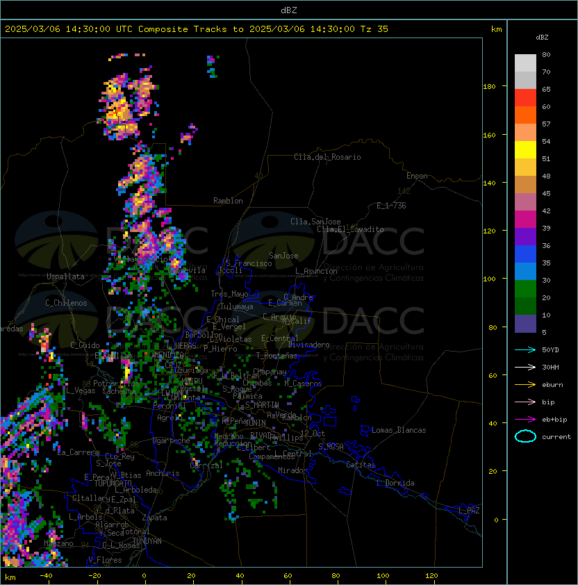Select the bright green 20-30 dBZ swatch

pos(525,289)
